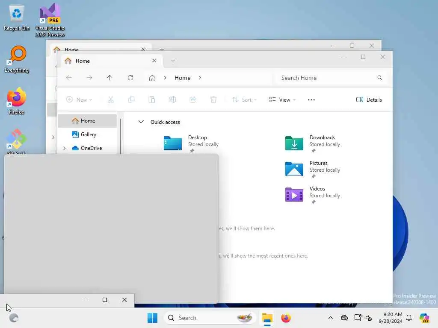Click the widgets icon in taskbar corner

(x=13, y=318)
